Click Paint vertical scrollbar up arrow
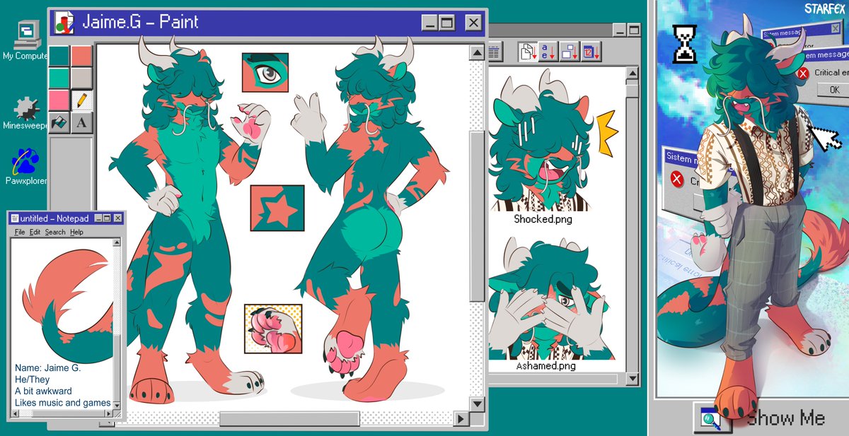The height and width of the screenshot is (436, 849). coord(477,52)
